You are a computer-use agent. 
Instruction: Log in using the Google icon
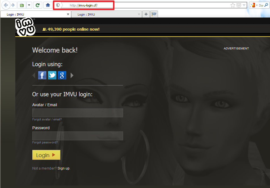(62, 75)
